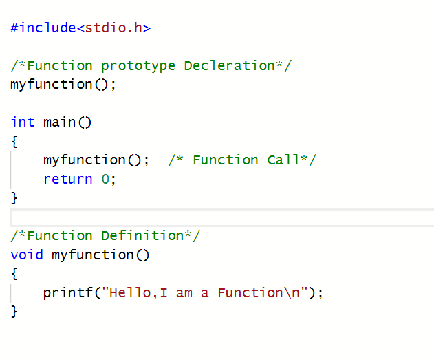Click the printf function name
The image size is (434, 355).
tap(67, 292)
